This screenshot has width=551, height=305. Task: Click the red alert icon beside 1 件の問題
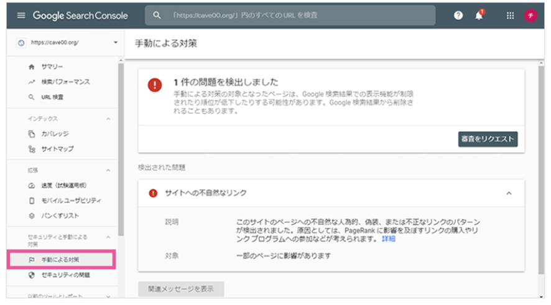[155, 85]
